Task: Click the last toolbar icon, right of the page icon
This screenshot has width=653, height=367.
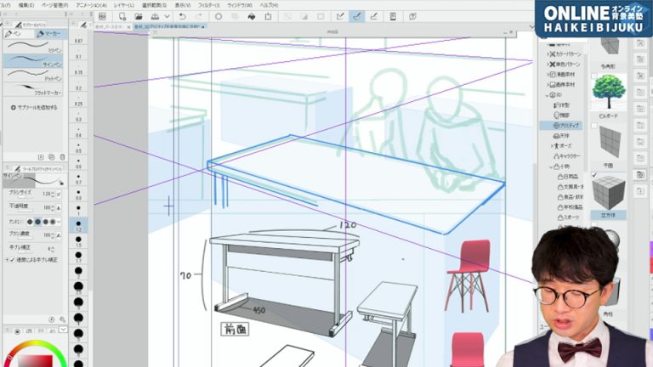Action: [x=412, y=16]
